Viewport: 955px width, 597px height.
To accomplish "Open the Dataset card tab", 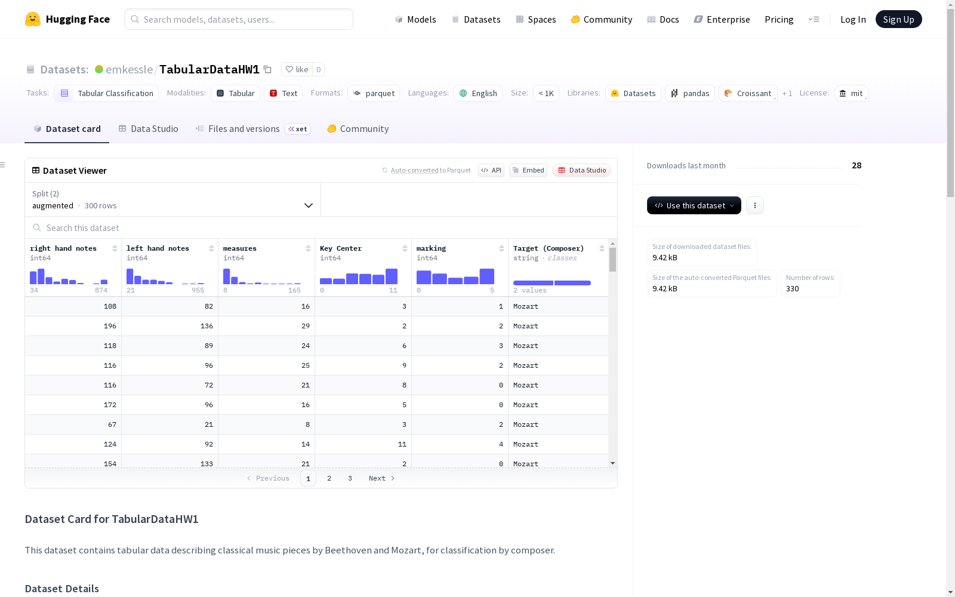I will click(x=67, y=129).
